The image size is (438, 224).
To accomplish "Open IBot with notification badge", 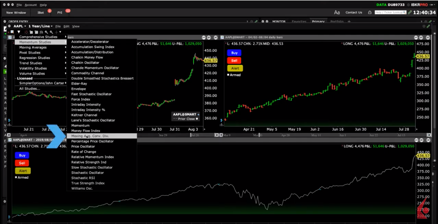I will click(x=41, y=13).
